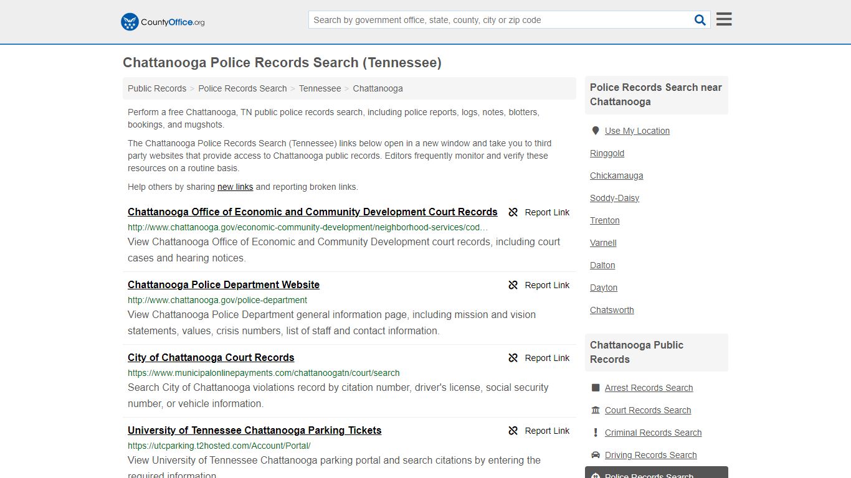The width and height of the screenshot is (851, 478).
Task: Open Varnell police records
Action: [x=603, y=243]
